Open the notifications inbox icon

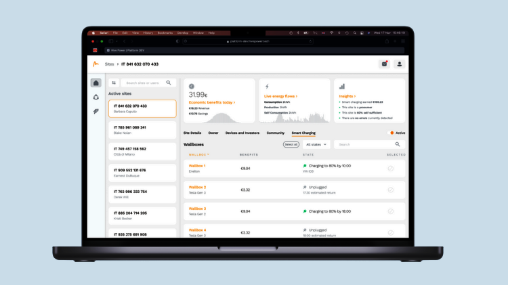384,64
